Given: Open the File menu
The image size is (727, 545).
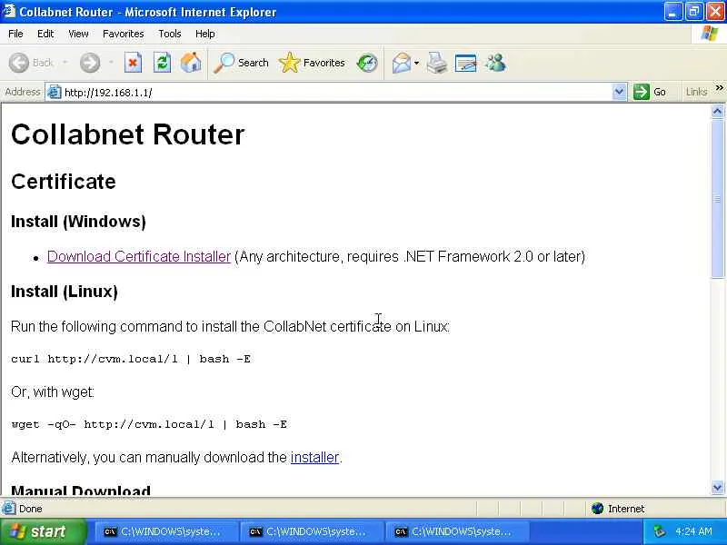Looking at the screenshot, I should (x=15, y=34).
